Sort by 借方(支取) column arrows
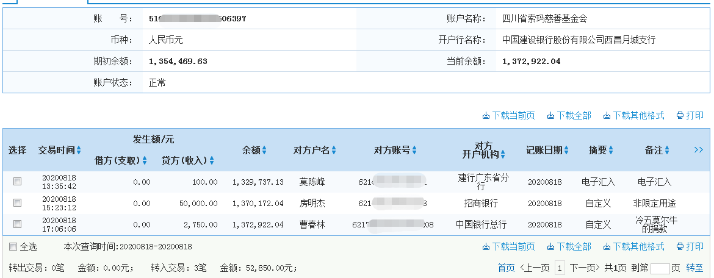The image size is (714, 278). [145, 160]
